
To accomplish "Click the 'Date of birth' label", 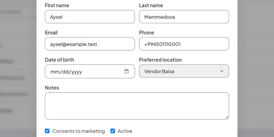I will tap(59, 60).
